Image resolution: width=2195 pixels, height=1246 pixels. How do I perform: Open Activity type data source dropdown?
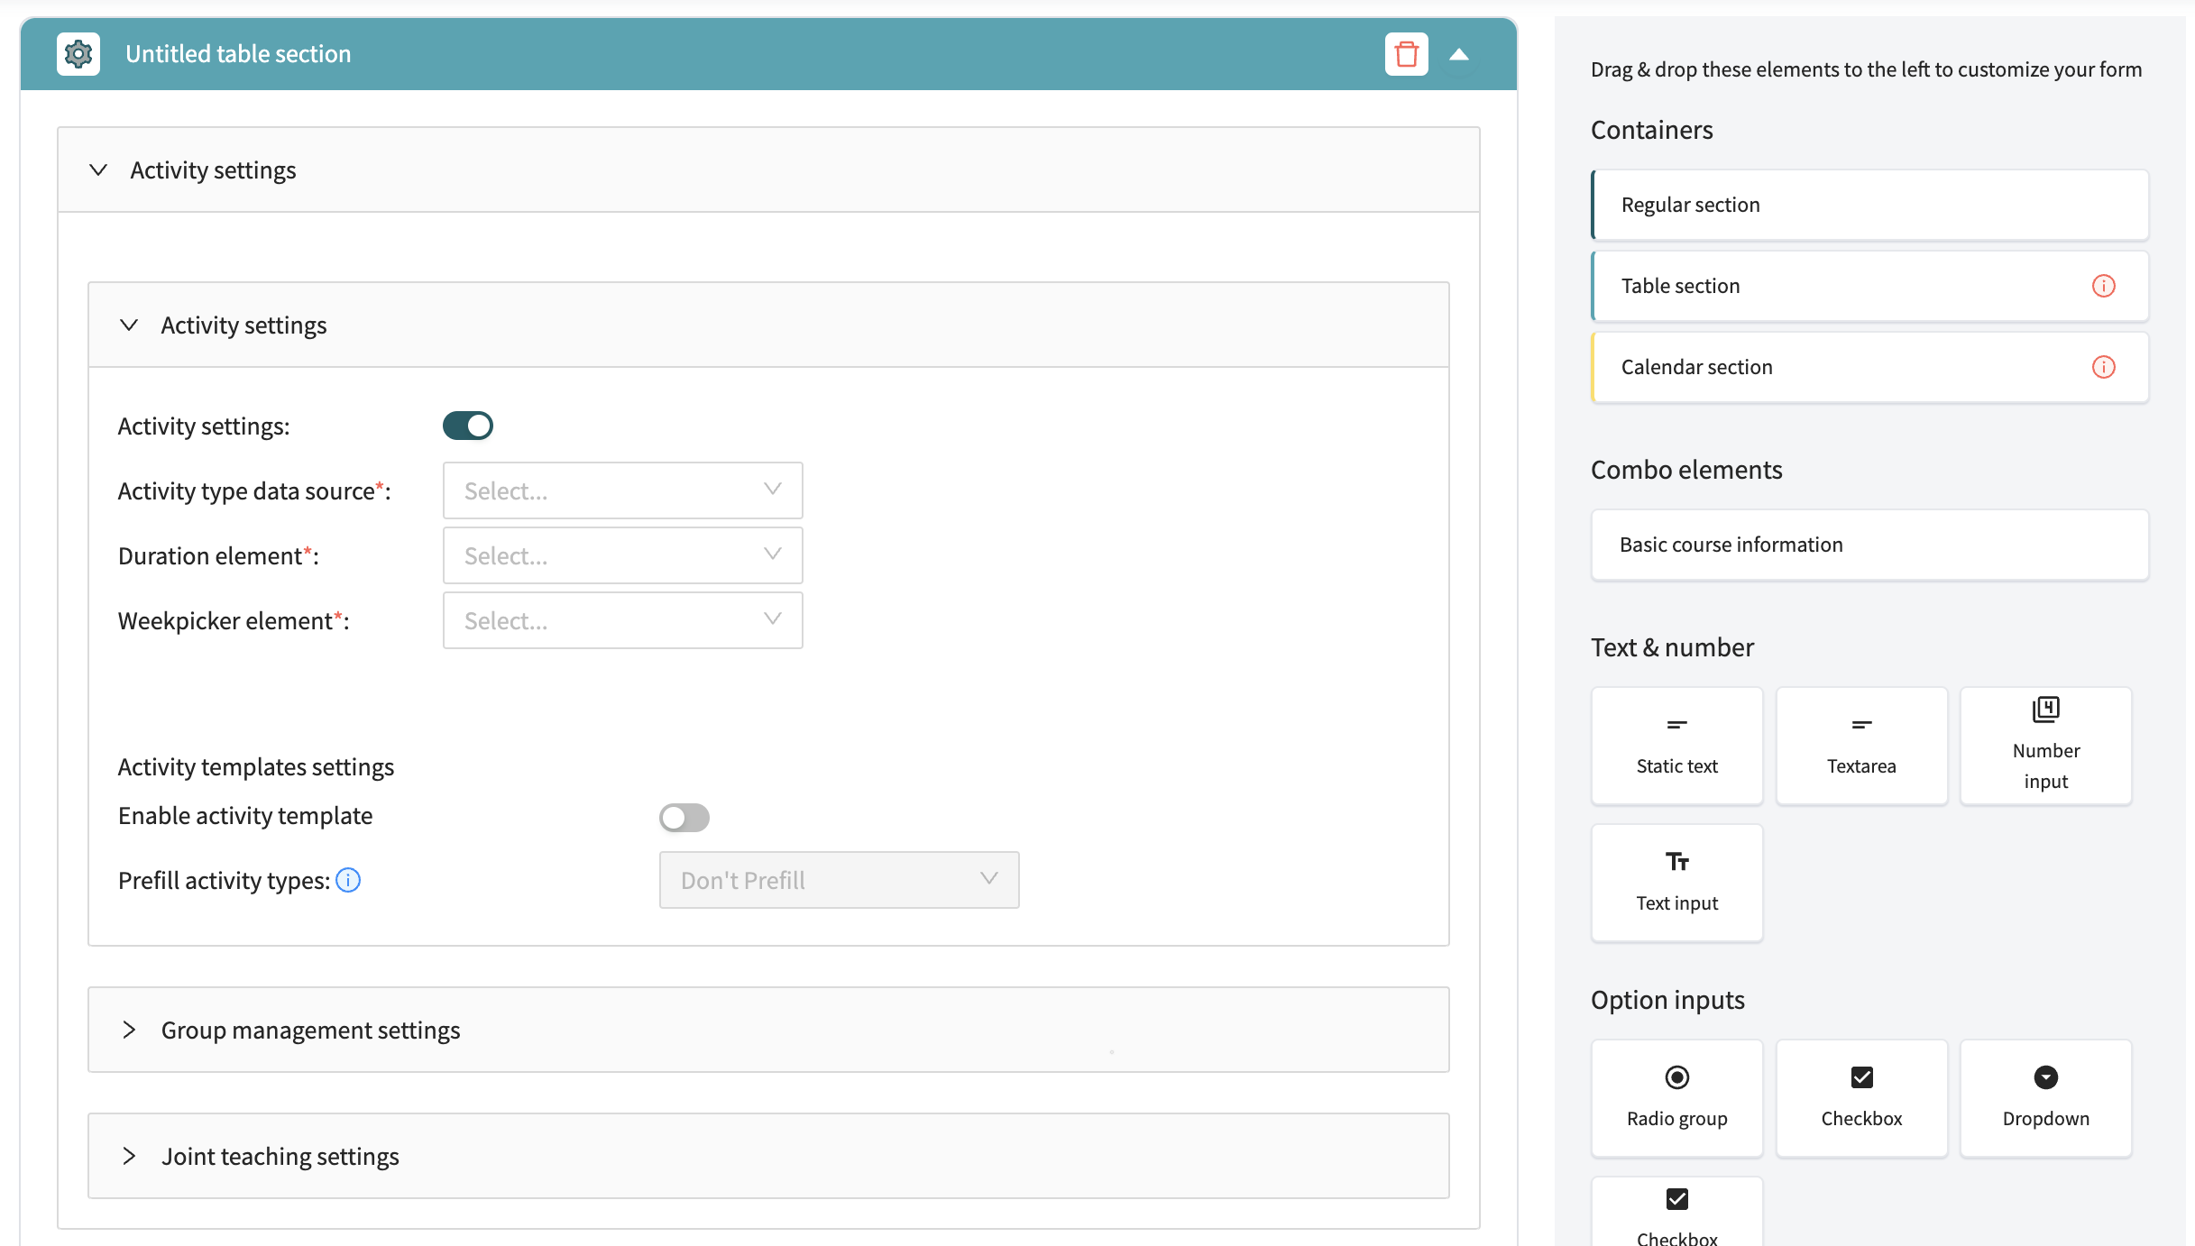click(622, 490)
